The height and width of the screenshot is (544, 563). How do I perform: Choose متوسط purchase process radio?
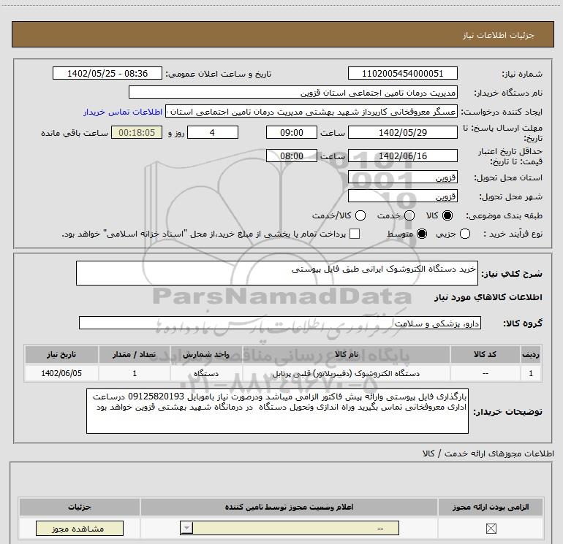422,234
